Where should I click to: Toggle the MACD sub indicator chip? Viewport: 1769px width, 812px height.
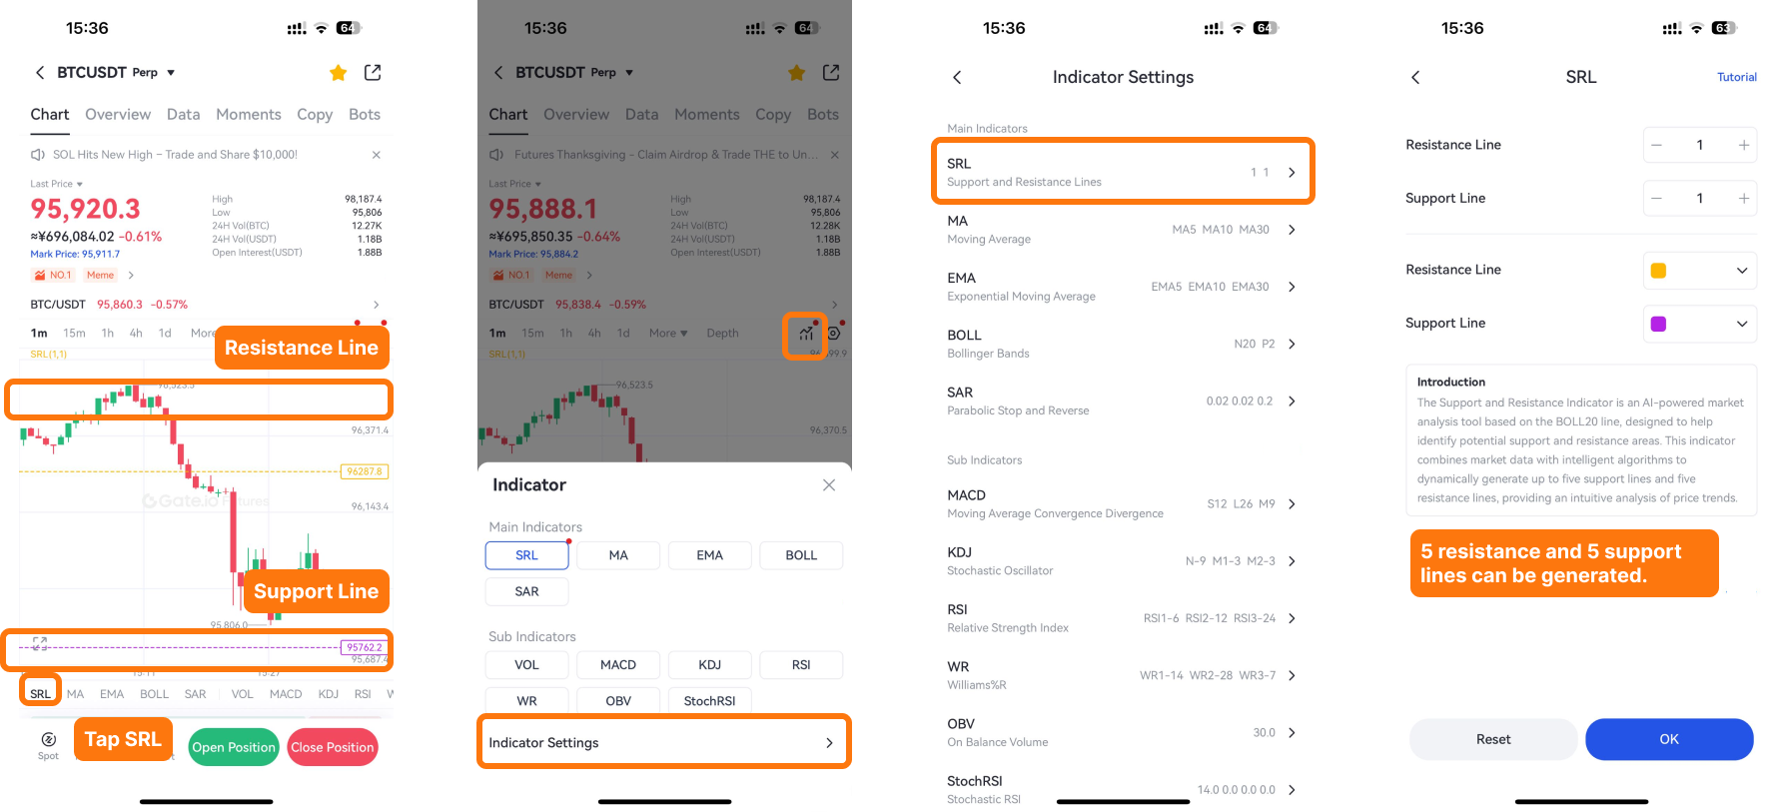coord(618,665)
